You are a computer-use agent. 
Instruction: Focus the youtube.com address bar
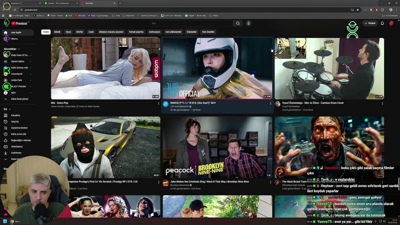[184, 10]
